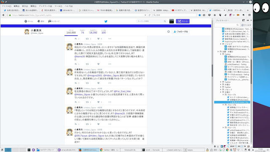Open Twitter ホーム navigation item

(29, 21)
